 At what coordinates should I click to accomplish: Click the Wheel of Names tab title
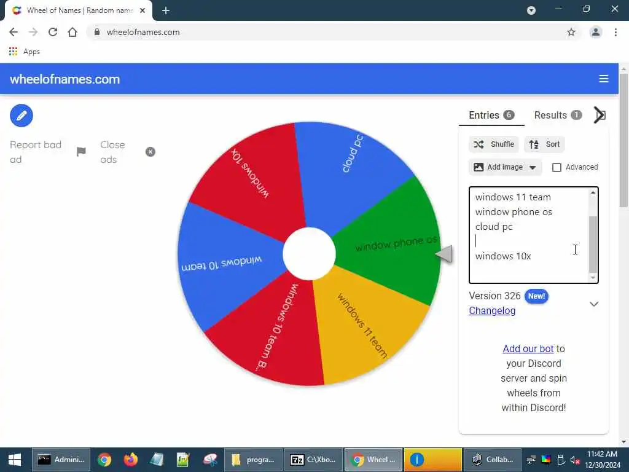coord(80,10)
